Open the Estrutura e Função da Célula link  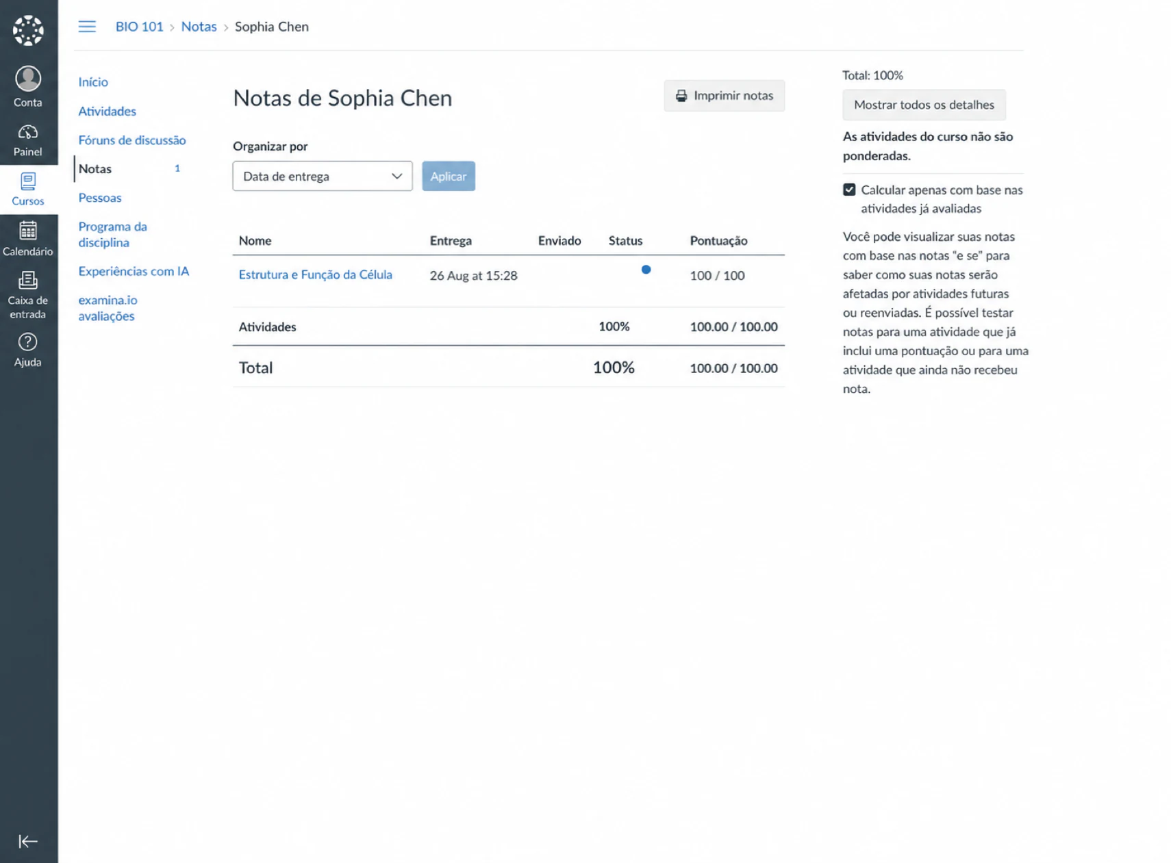tap(316, 274)
